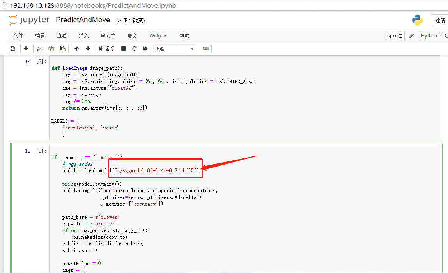This screenshot has width=448, height=273.
Task: Click the subdir.sort() line
Action: [x=80, y=250]
